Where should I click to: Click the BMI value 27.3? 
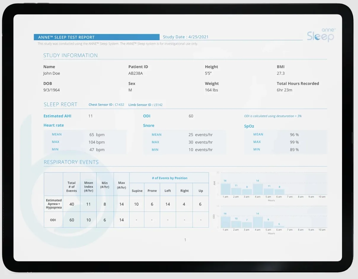(281, 73)
